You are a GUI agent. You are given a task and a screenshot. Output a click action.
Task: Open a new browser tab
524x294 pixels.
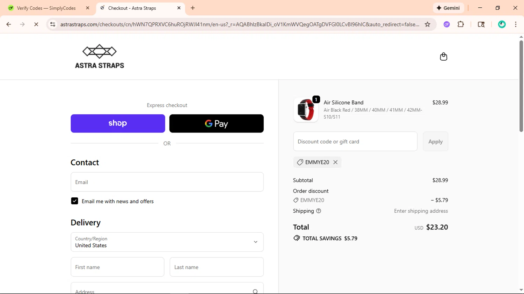click(x=193, y=8)
